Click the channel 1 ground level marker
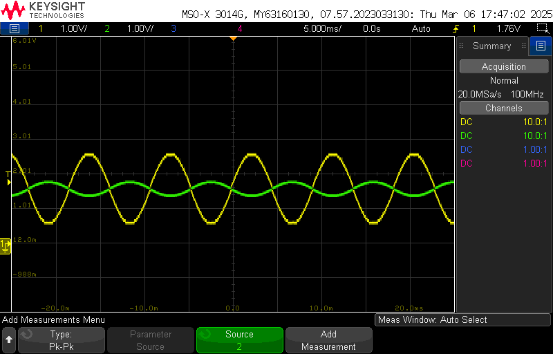Image resolution: width=553 pixels, height=354 pixels. click(x=6, y=245)
